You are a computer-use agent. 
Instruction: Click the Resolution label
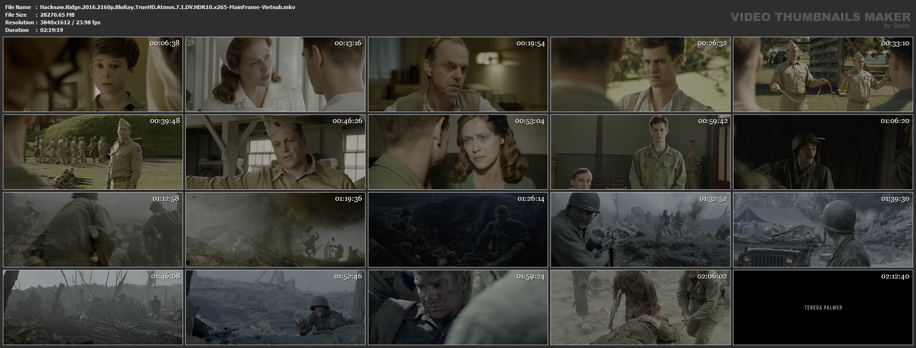[20, 22]
